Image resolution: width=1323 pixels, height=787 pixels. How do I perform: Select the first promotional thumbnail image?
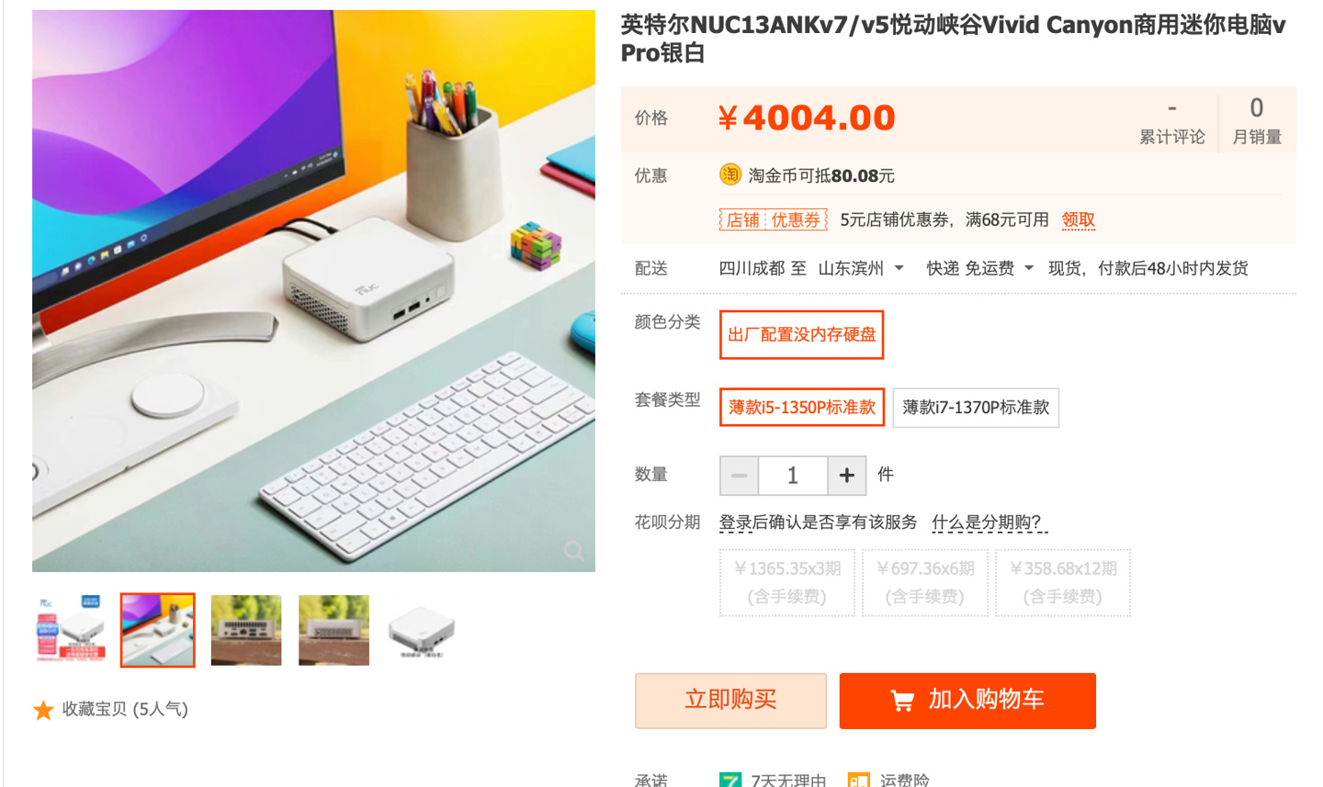tap(69, 630)
